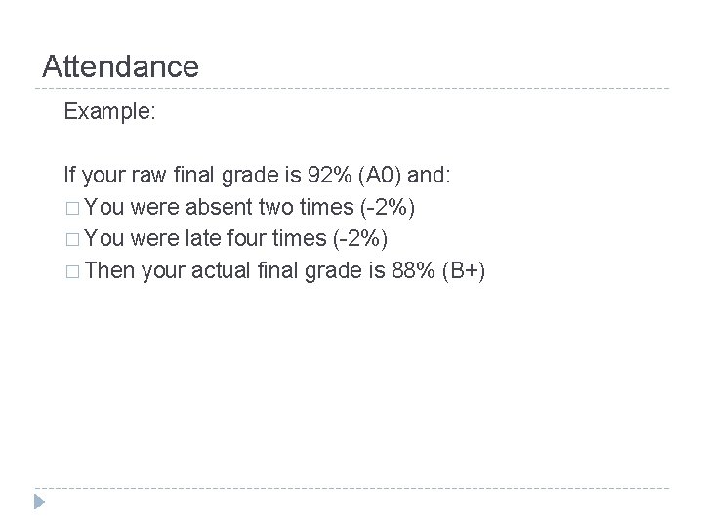The height and width of the screenshot is (527, 703).
Task: Click the dashed line above the bottom arrow
Action: click(x=351, y=488)
